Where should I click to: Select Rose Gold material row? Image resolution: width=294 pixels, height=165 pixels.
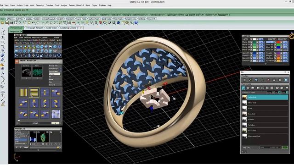pos(265,114)
